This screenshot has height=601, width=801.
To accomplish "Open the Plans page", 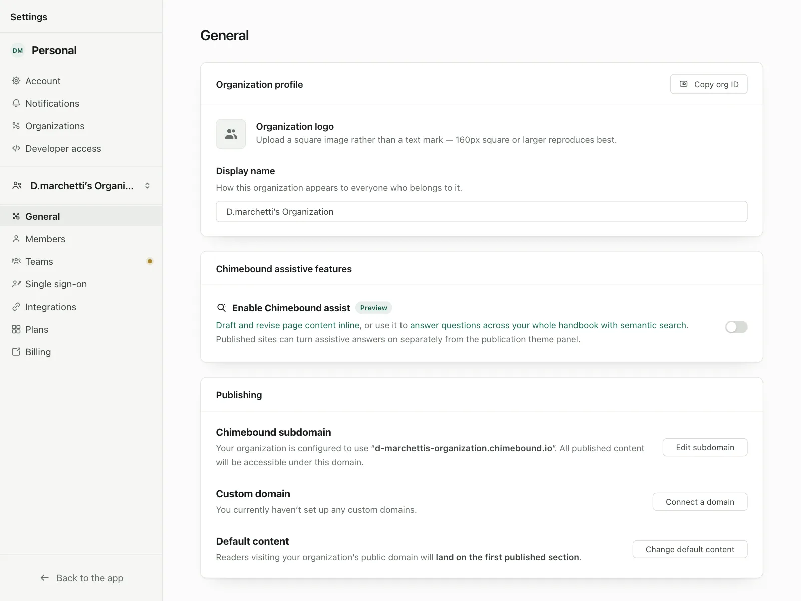I will coord(81,329).
